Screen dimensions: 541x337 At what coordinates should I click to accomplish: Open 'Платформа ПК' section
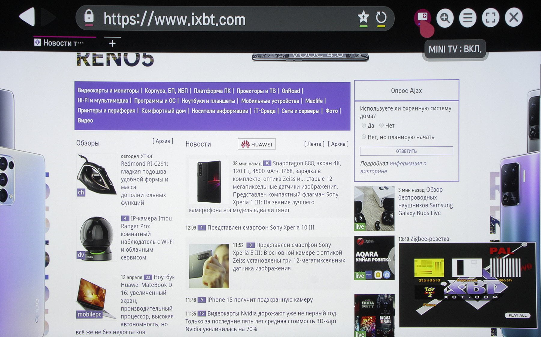(212, 91)
